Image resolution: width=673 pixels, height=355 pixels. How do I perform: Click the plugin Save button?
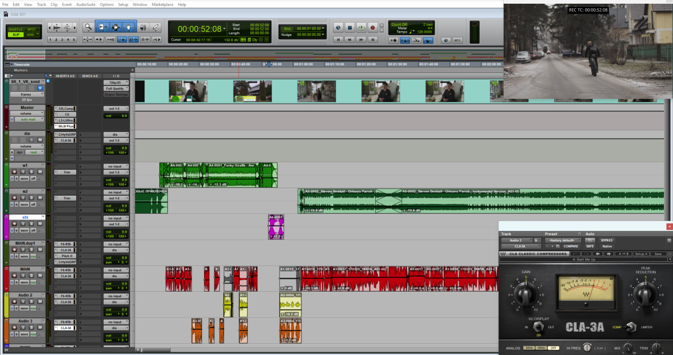[658, 253]
